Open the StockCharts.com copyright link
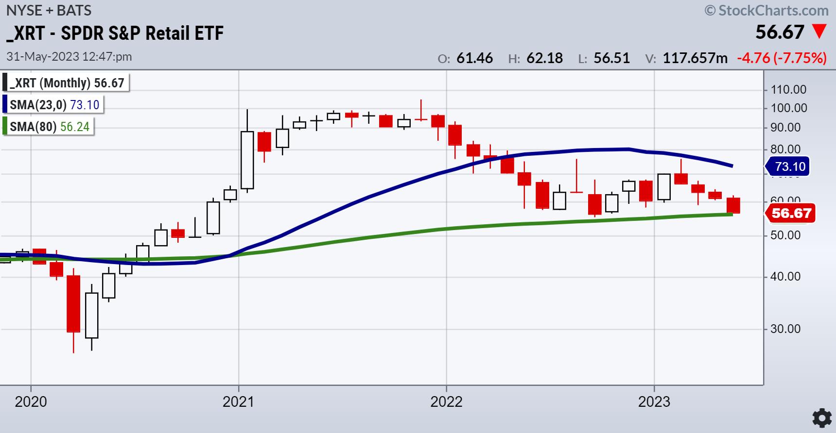 (x=766, y=10)
